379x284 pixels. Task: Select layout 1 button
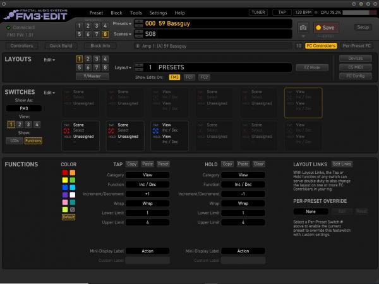click(80, 59)
